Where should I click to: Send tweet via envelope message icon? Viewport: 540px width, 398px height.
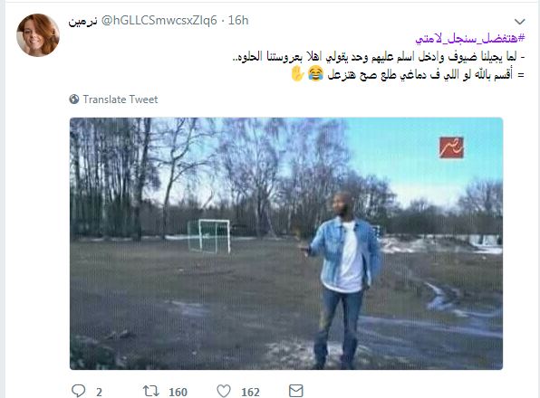tap(296, 391)
